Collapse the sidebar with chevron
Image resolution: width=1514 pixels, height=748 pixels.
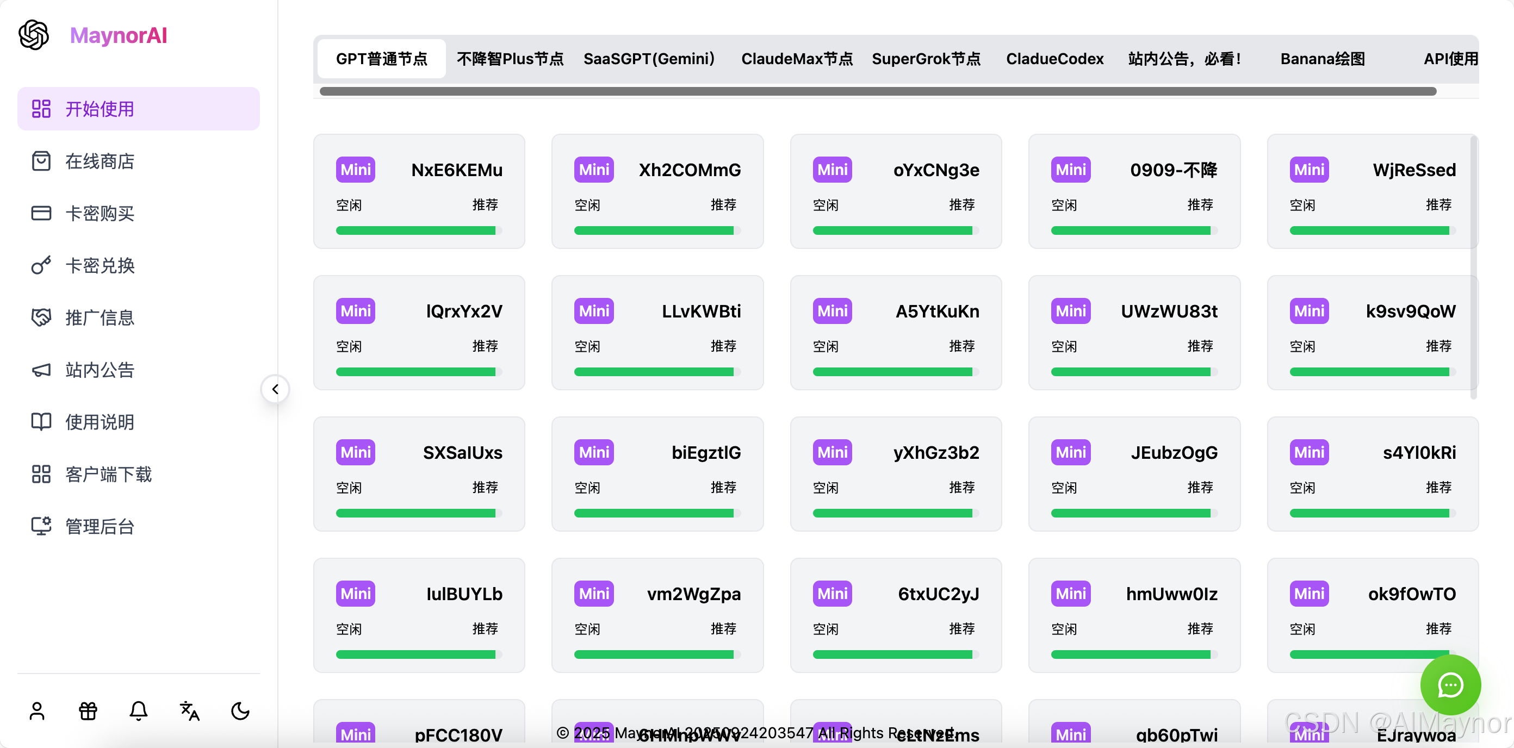pyautogui.click(x=275, y=389)
